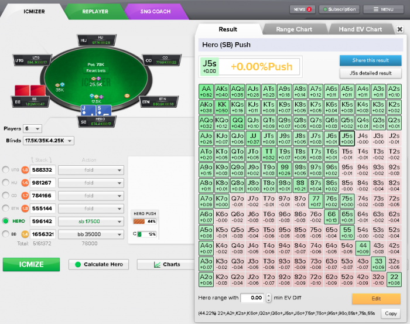Select the BTN player radio button
The image size is (410, 324).
pos(5,208)
